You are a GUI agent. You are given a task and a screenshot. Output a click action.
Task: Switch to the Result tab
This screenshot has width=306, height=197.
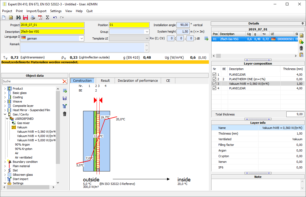[105, 81]
